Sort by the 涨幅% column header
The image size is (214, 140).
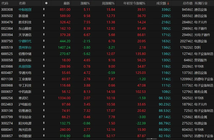tap(85, 3)
